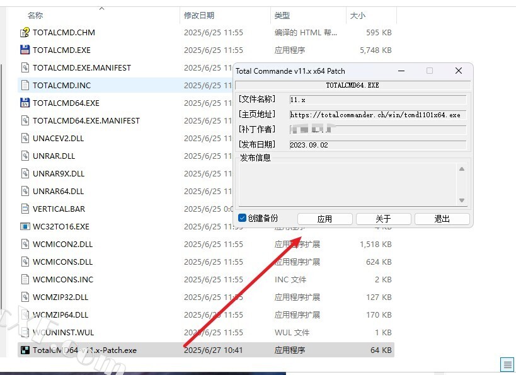
Task: Click the VERTICAL.BAR file icon
Action: coord(25,209)
